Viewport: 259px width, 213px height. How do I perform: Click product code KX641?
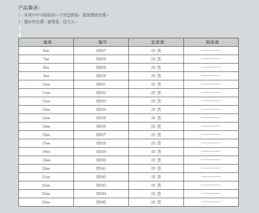101,169
